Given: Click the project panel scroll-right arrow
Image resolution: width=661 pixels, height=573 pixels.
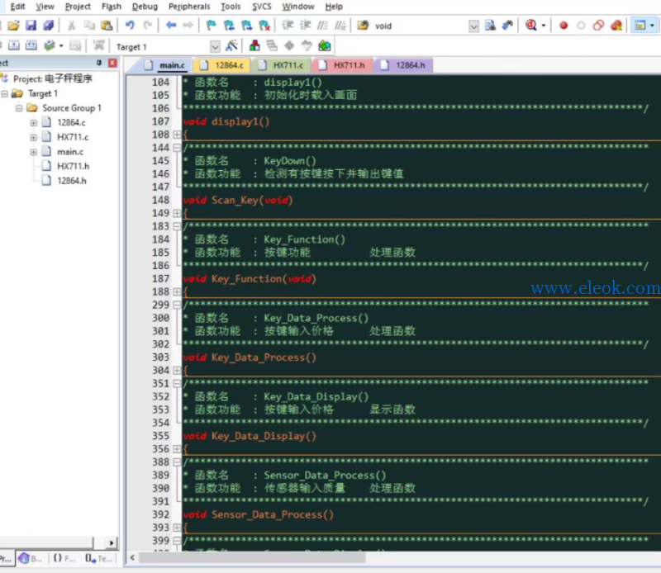Looking at the screenshot, I should [111, 542].
